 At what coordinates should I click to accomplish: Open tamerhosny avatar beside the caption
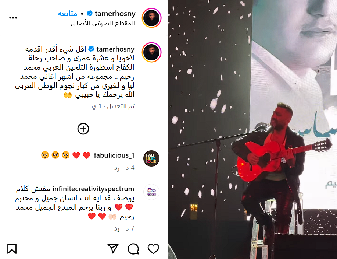tap(151, 52)
